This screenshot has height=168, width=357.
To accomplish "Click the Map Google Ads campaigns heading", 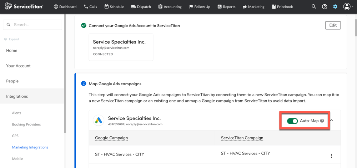I will (x=115, y=84).
